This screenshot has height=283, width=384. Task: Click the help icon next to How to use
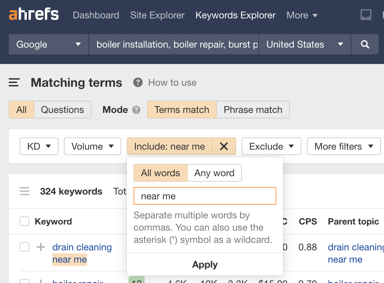coord(137,82)
